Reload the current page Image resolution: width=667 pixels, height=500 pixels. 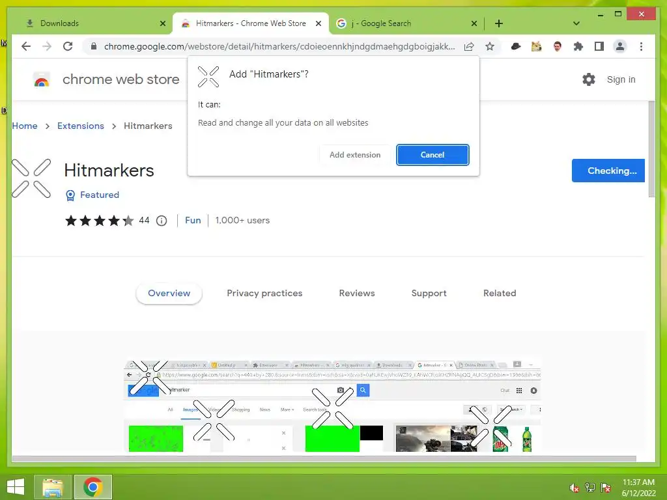pos(68,46)
